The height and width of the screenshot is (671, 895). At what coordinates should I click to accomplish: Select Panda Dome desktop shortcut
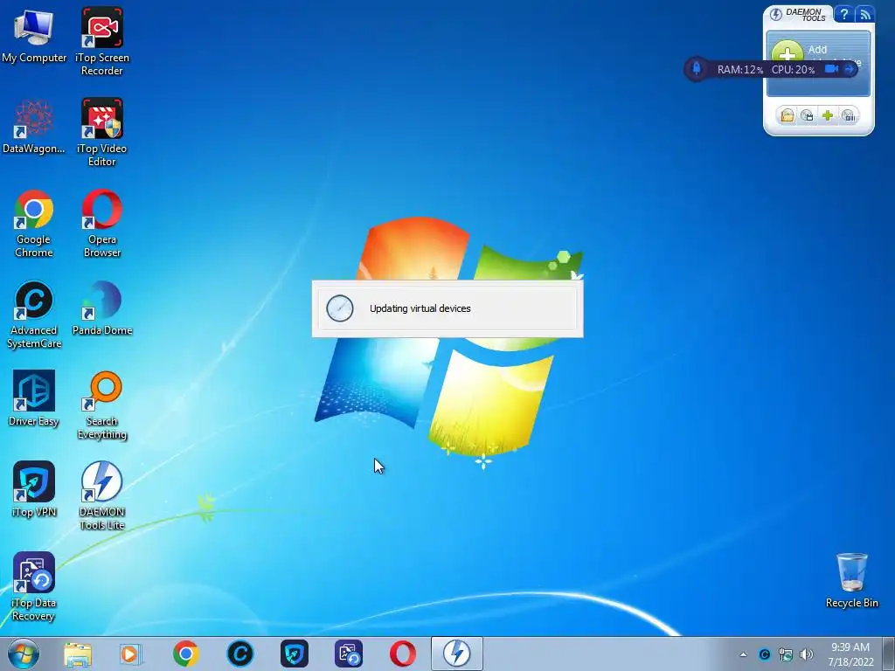point(101,308)
